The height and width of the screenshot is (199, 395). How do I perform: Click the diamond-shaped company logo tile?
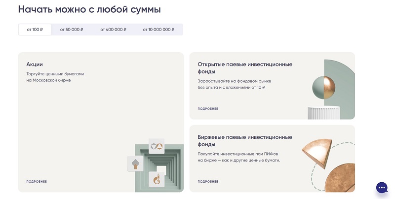(x=157, y=146)
